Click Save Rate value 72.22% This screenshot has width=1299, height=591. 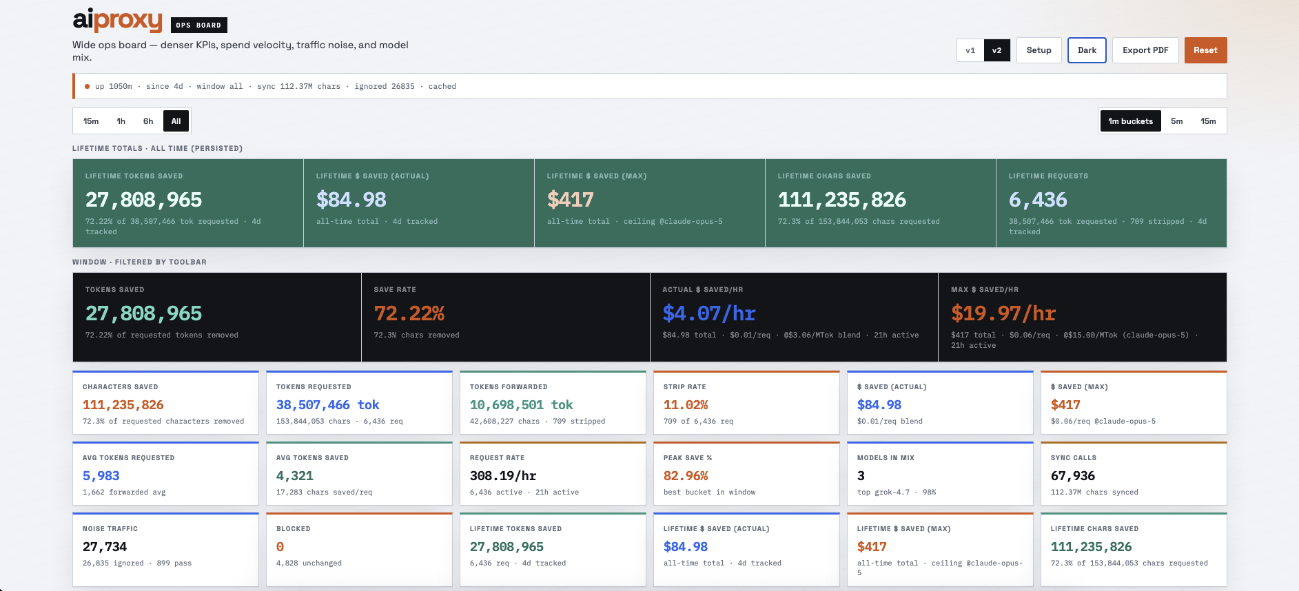(409, 313)
